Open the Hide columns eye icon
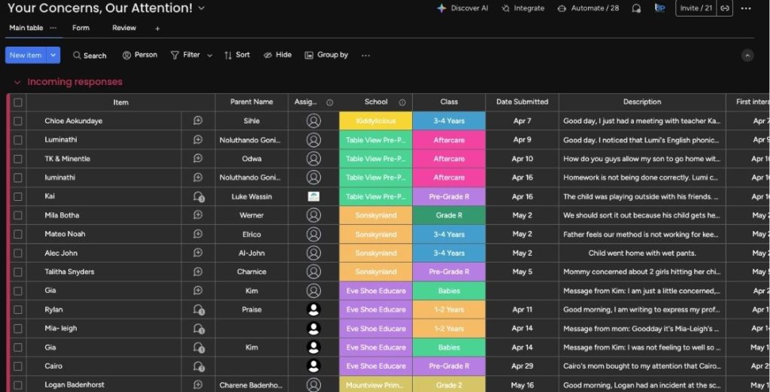This screenshot has width=770, height=392. click(268, 55)
